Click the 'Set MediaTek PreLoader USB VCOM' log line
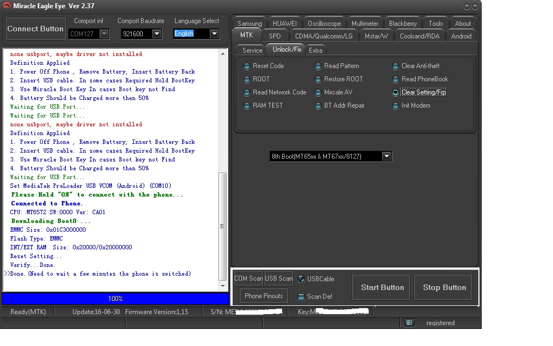This screenshot has height=346, width=553. coord(91,186)
